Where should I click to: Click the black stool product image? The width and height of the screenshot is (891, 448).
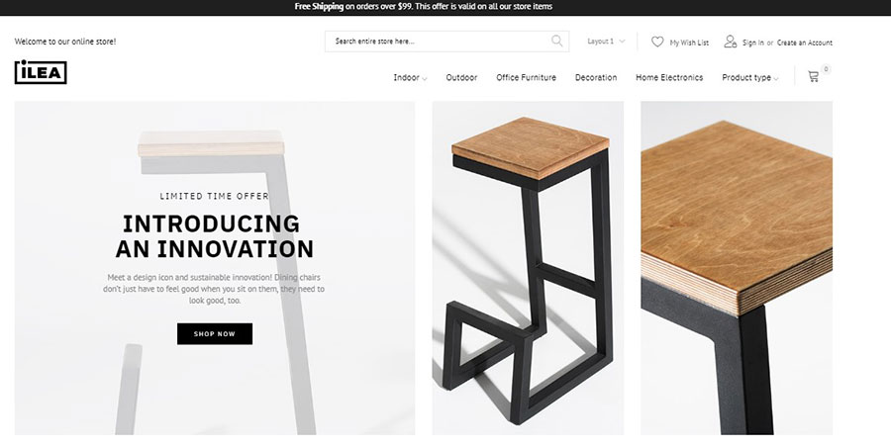coord(528,268)
